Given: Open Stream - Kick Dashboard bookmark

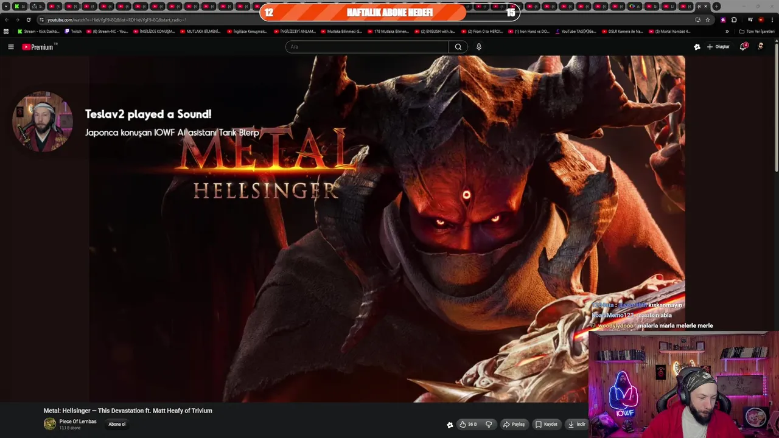Looking at the screenshot, I should (38, 31).
